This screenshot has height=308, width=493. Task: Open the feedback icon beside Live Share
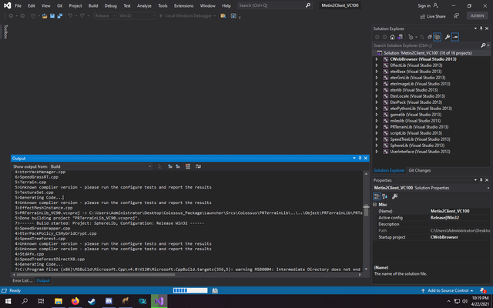click(456, 15)
